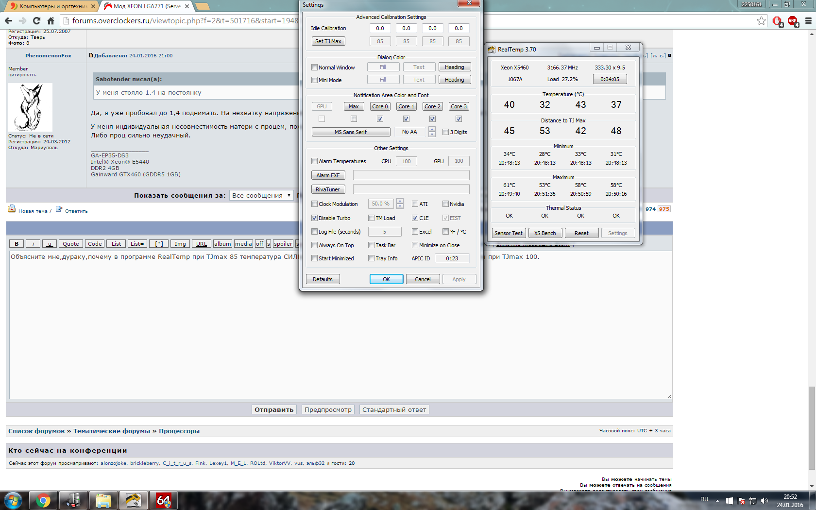816x510 pixels.
Task: Open the 64 app in taskbar
Action: click(164, 500)
